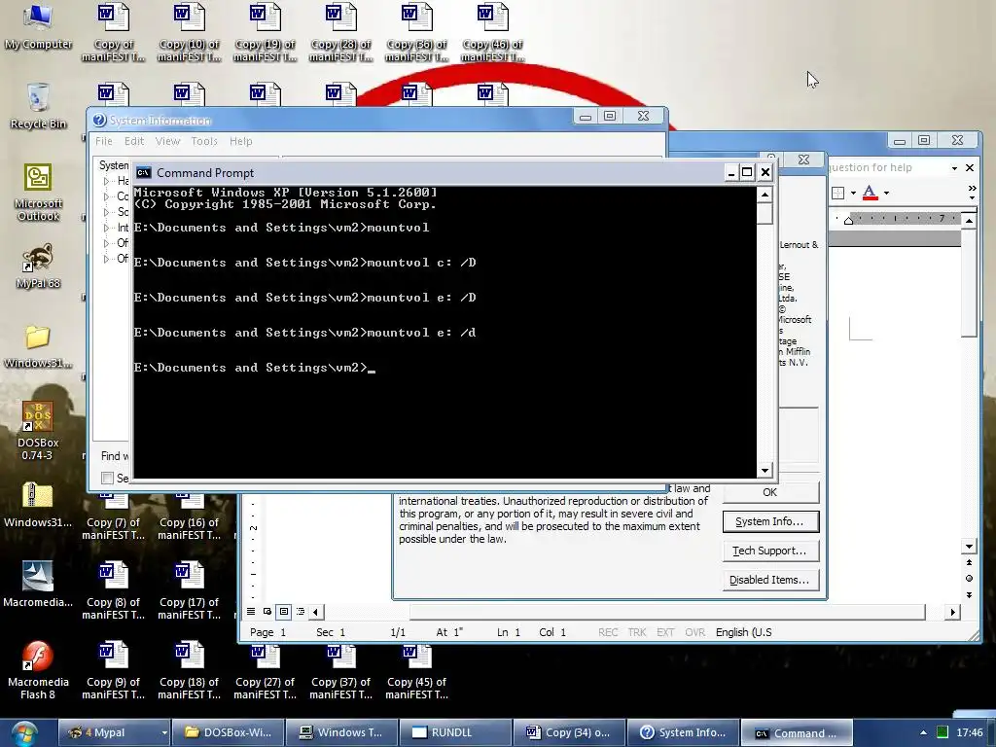996x747 pixels.
Task: Click Word borders toolbar icon
Action: pos(837,194)
